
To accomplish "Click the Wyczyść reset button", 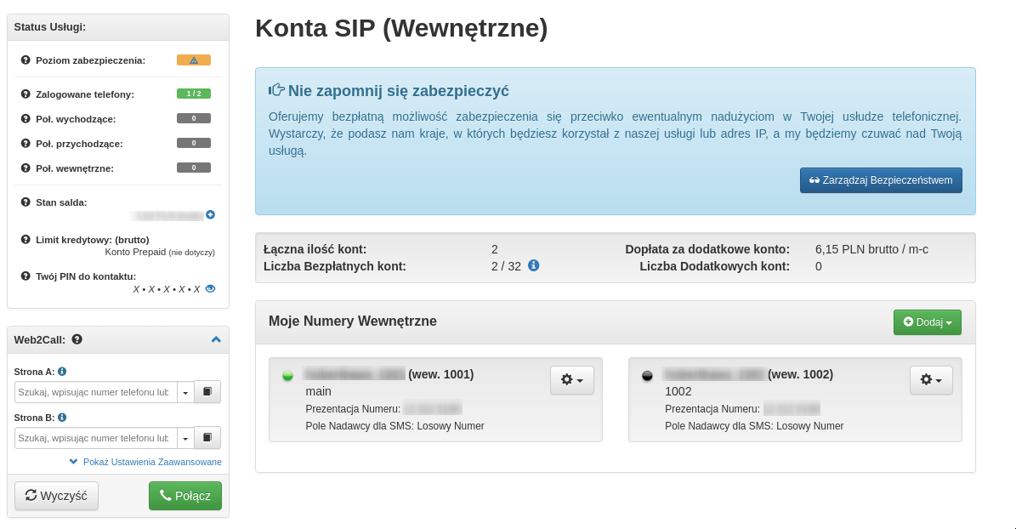I will [x=56, y=496].
